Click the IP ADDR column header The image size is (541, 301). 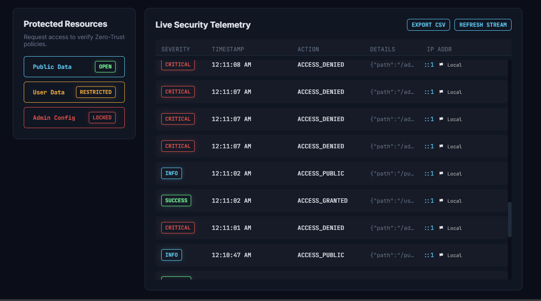coord(439,49)
